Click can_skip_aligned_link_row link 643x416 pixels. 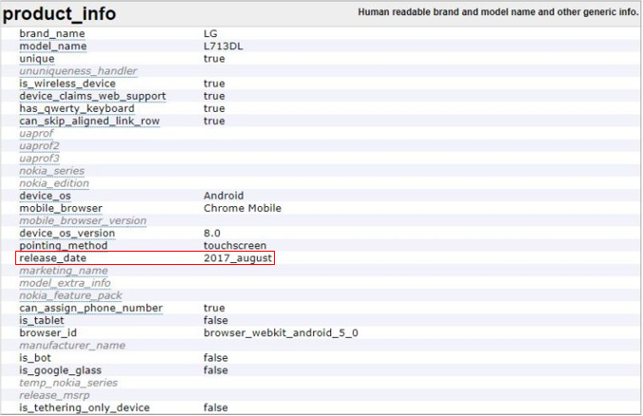point(89,122)
